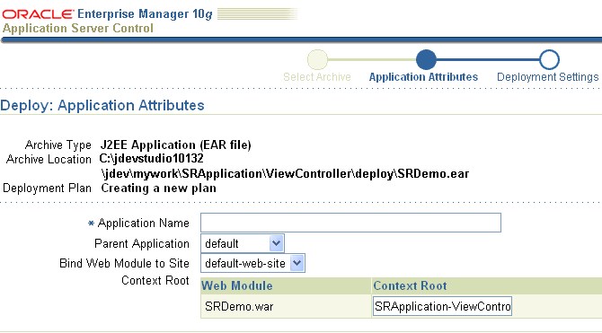Click the Deployment Plan label
The height and width of the screenshot is (333, 602).
point(47,188)
